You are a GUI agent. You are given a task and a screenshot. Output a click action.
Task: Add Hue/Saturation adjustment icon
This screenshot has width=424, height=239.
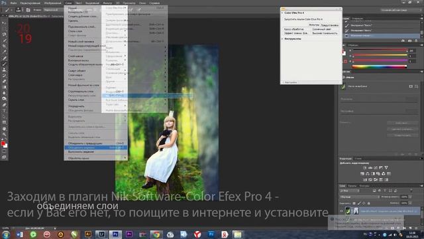[362, 174]
